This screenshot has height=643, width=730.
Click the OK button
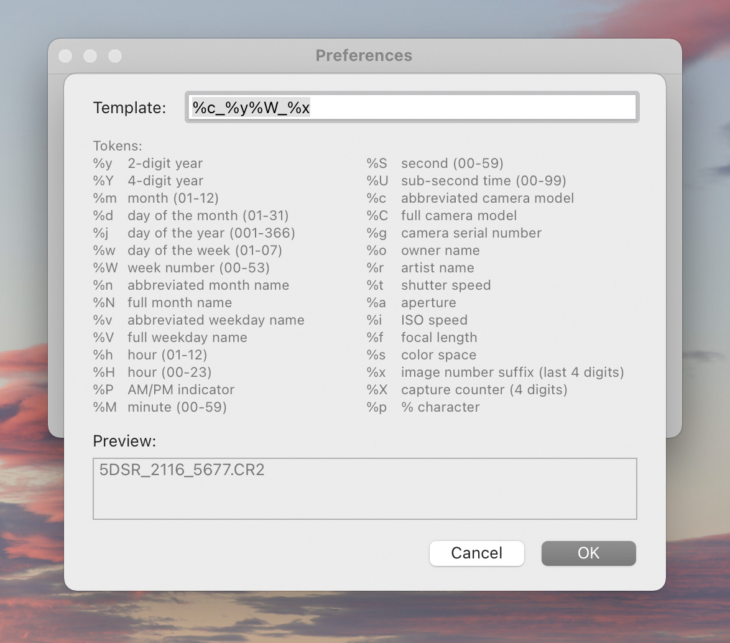[x=588, y=553]
